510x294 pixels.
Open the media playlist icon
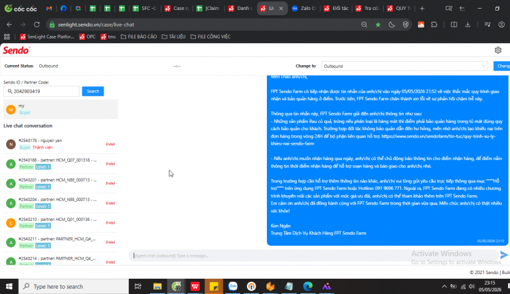[487, 25]
